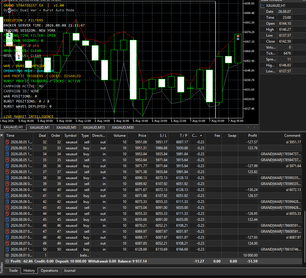The height and width of the screenshot is (278, 306).
Task: Switch to the XAUAUD,H1 chart tab
Action: click(x=13, y=127)
